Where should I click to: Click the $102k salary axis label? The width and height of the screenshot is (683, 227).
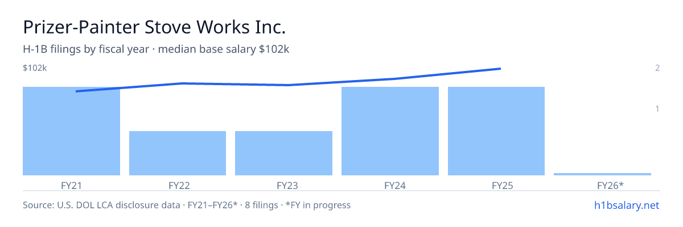click(35, 68)
